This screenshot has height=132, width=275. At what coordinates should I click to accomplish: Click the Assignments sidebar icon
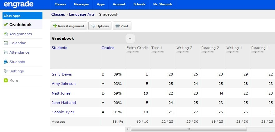tap(6, 34)
